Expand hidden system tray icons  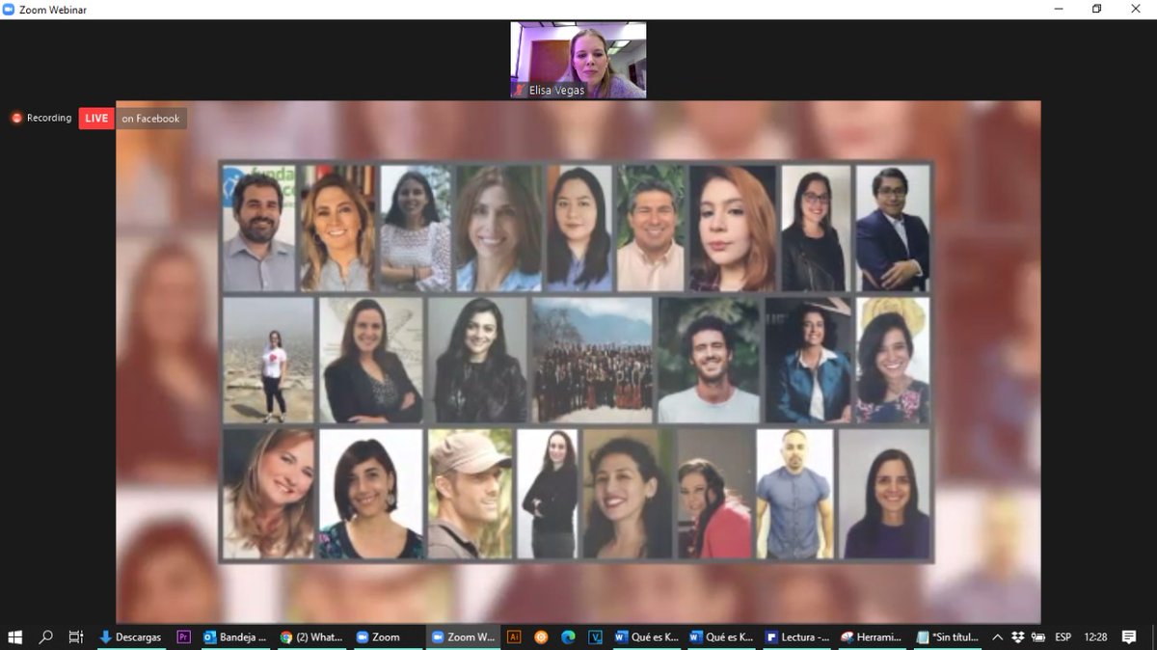(x=996, y=636)
